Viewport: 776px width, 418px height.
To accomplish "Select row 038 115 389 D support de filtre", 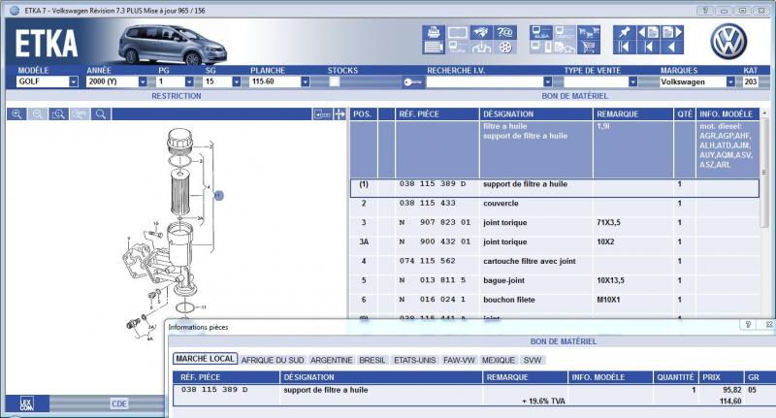I will 554,188.
